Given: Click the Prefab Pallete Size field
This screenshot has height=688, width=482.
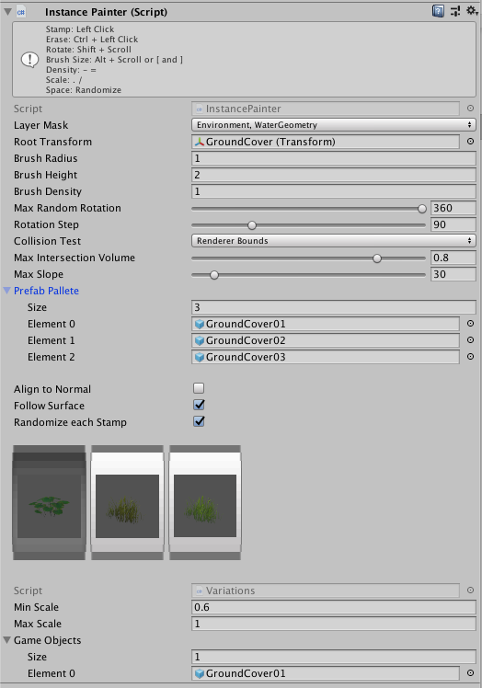Looking at the screenshot, I should click(334, 307).
